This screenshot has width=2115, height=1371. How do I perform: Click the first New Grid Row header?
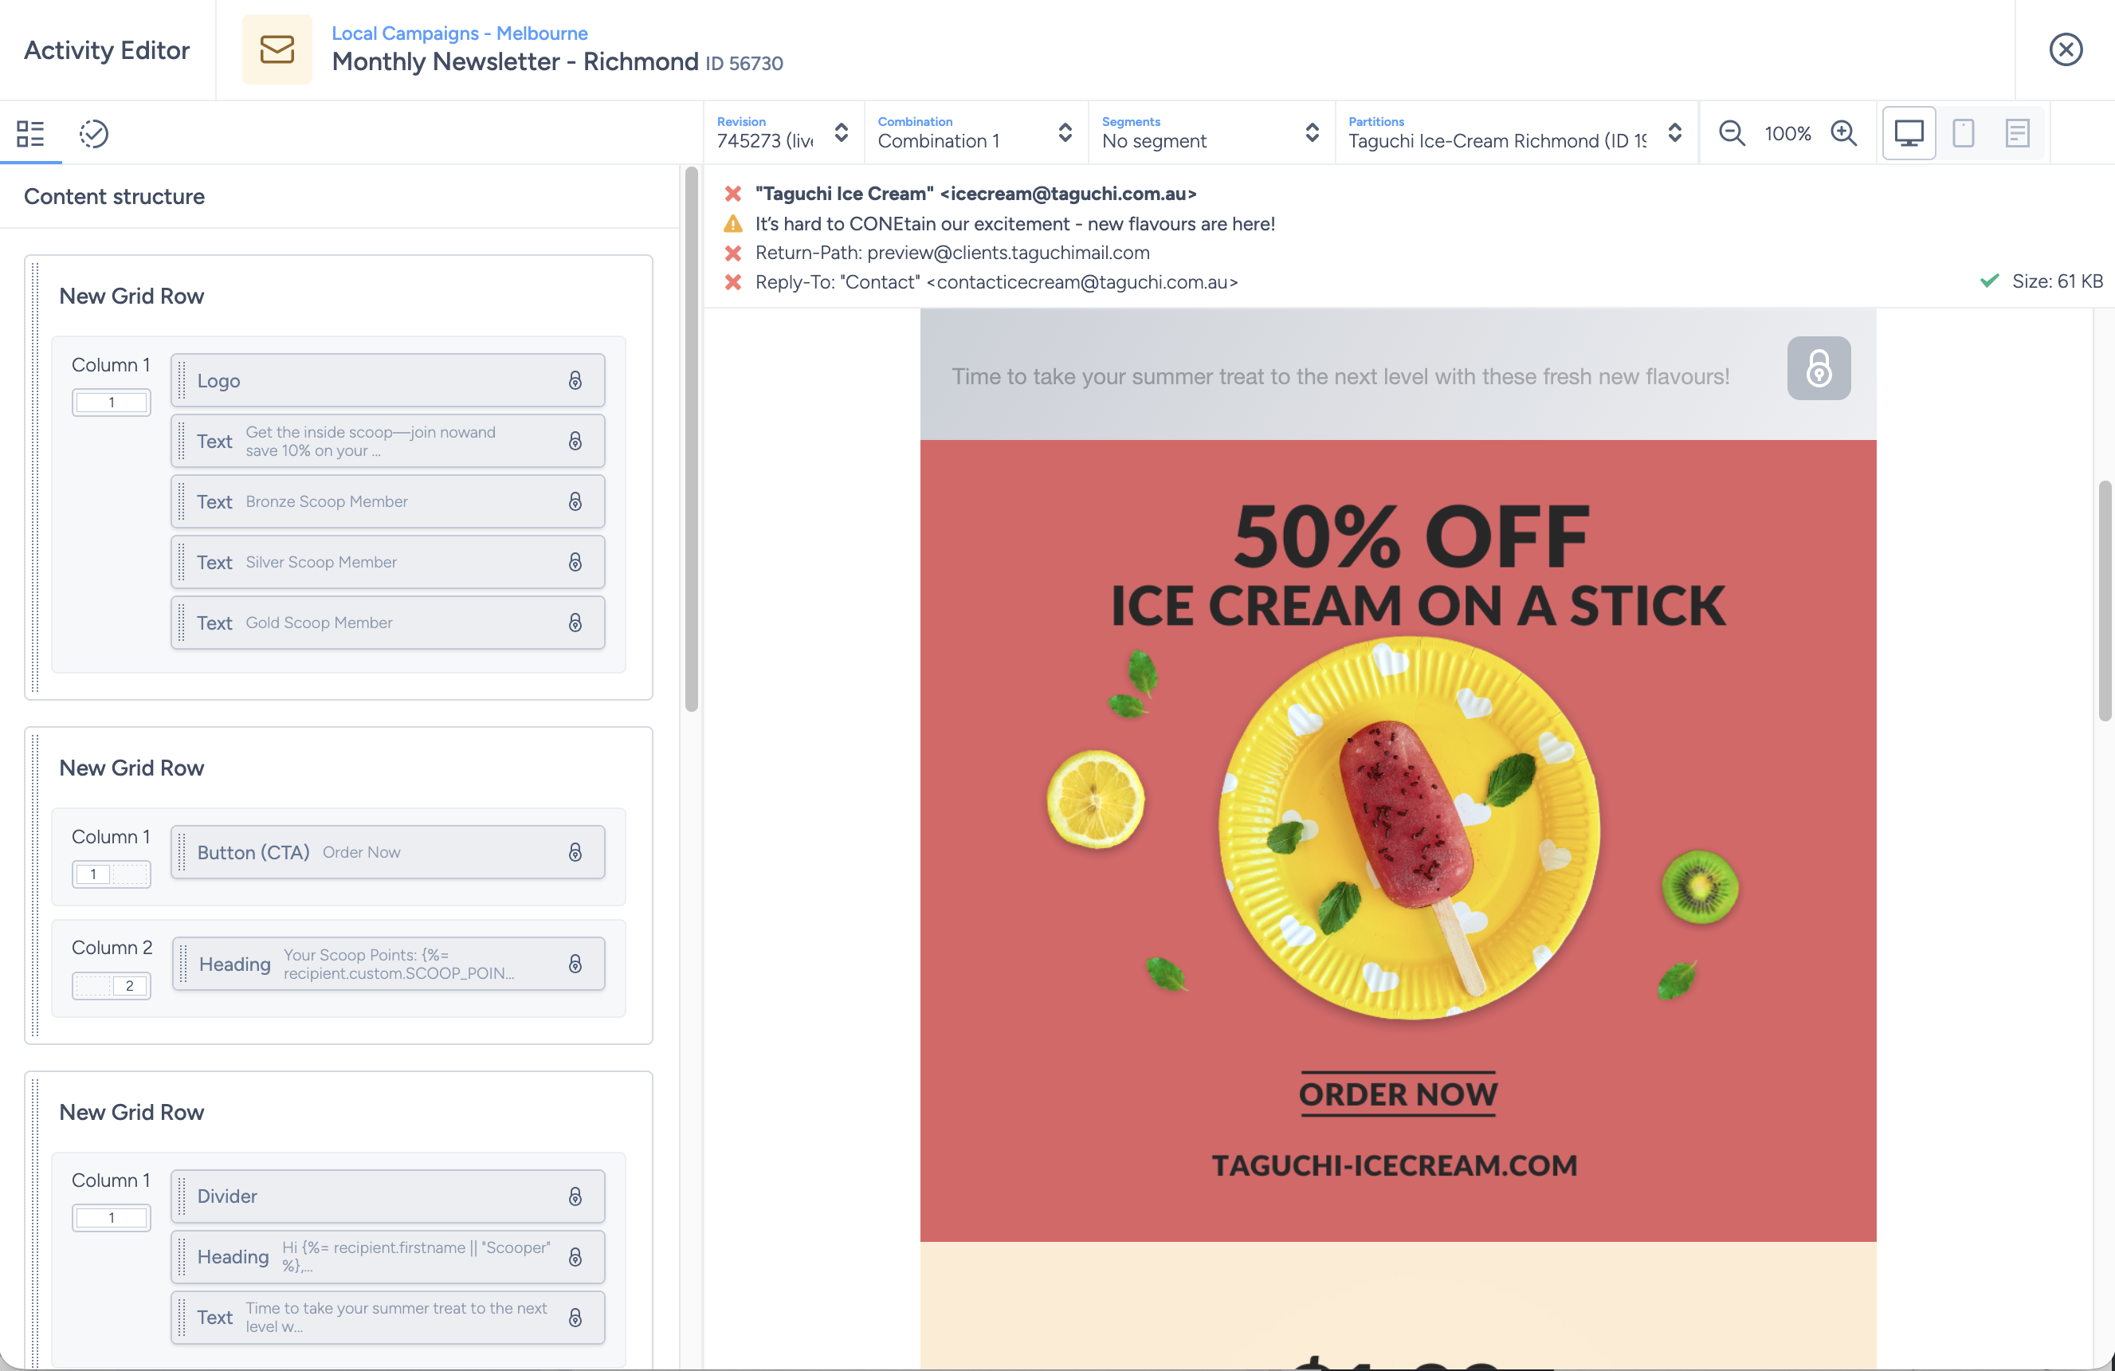click(131, 296)
